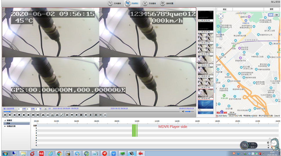Click the 搜索 button above the map

[x=271, y=9]
